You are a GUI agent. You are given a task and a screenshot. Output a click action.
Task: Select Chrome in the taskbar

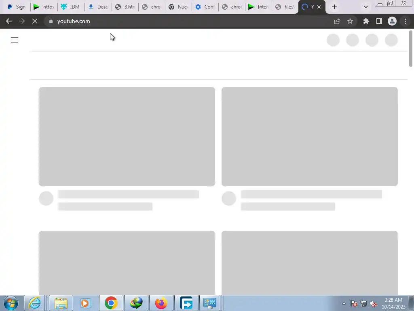(x=111, y=303)
